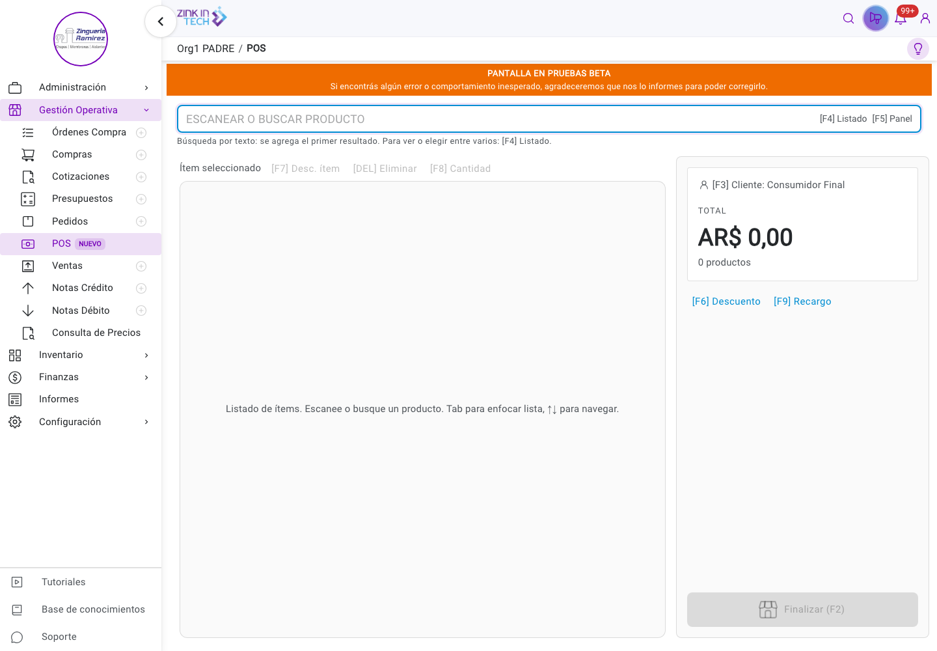Click the Finalizar (F2) button

(802, 609)
